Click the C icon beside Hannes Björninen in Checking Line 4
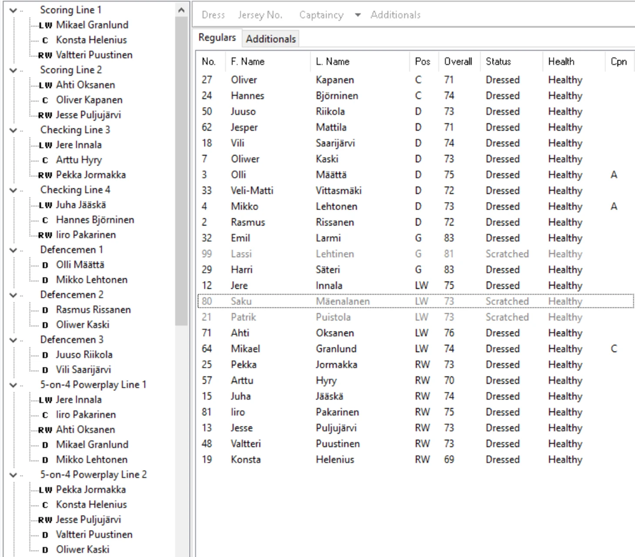 pos(45,220)
